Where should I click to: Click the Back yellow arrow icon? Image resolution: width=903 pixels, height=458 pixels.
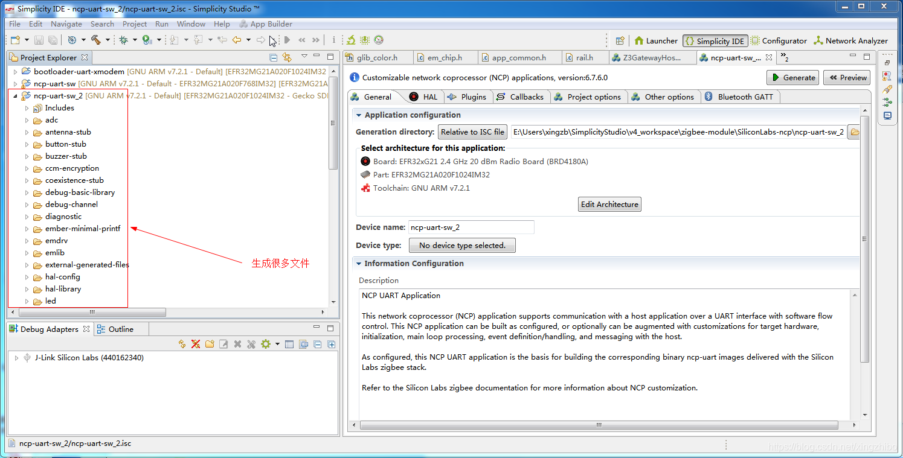point(237,40)
